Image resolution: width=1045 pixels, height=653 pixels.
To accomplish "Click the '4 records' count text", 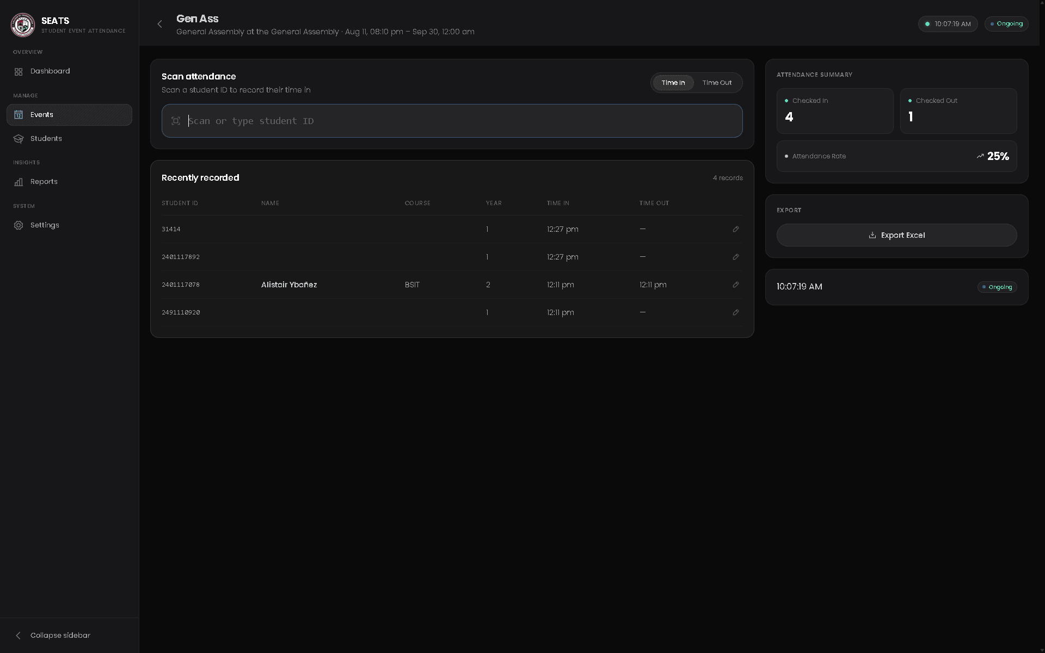I will pos(728,178).
